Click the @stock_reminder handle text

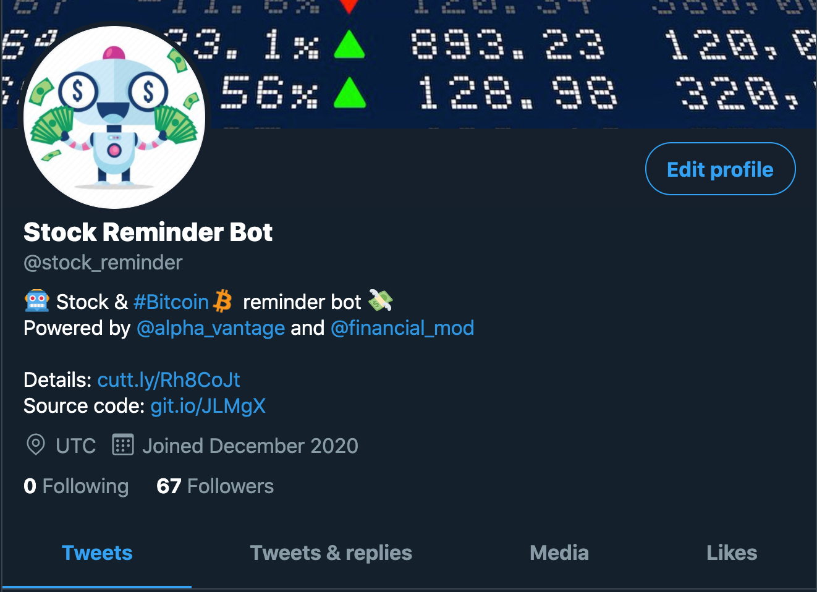coord(103,263)
